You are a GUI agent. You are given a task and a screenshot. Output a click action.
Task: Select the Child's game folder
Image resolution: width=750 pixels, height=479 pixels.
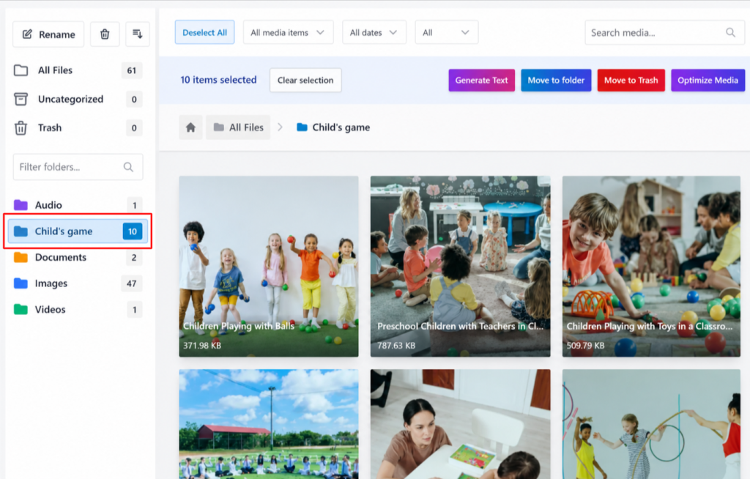78,231
